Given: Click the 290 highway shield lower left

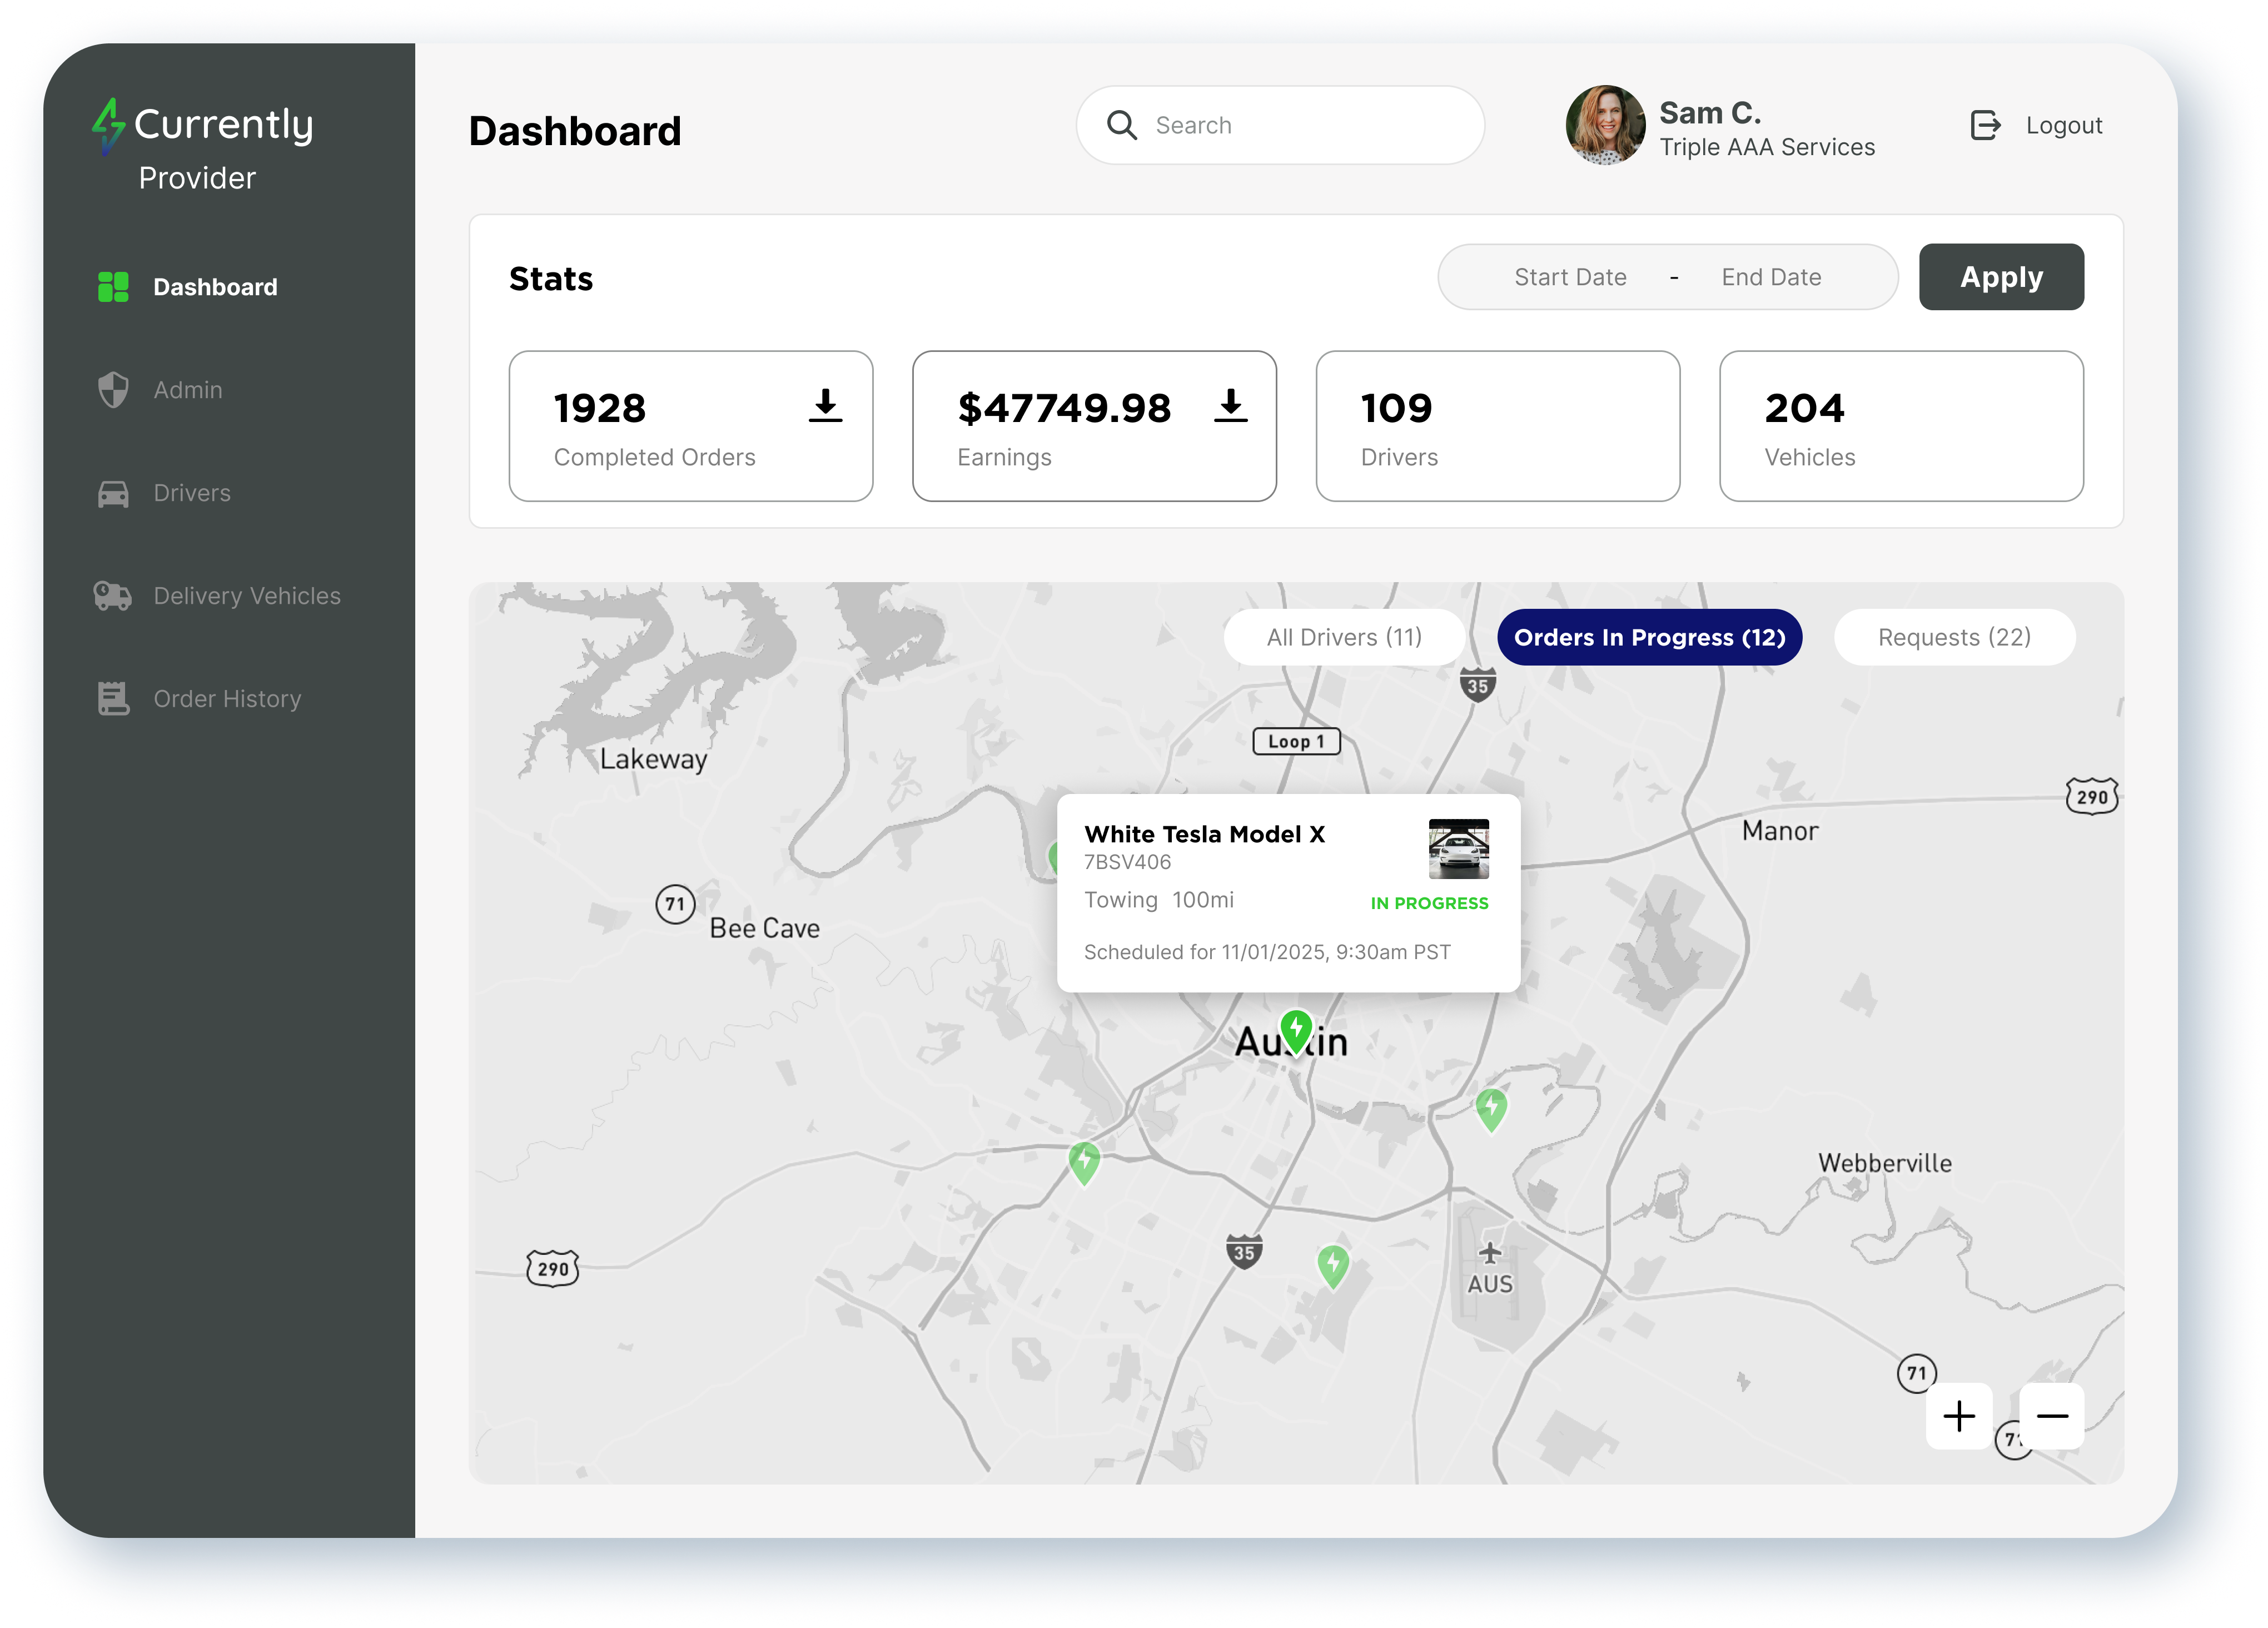Looking at the screenshot, I should click(x=552, y=1269).
